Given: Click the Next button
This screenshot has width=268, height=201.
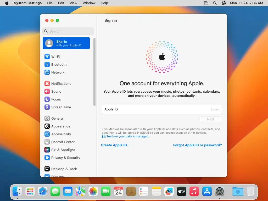Looking at the screenshot, I should [x=211, y=119].
